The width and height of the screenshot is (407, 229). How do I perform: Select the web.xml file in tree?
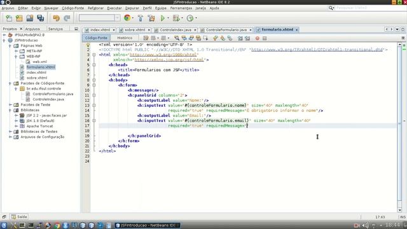[39, 62]
